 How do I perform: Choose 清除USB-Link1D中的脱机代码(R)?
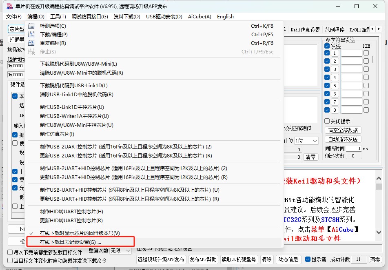154,95
